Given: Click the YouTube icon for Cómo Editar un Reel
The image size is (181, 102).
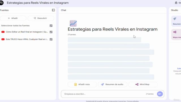Looking at the screenshot, I should (x=3, y=32).
